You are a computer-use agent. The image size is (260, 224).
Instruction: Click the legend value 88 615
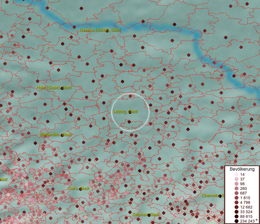[x=246, y=217]
